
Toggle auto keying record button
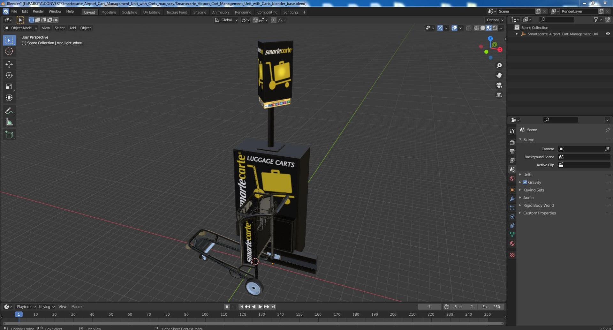click(x=227, y=307)
